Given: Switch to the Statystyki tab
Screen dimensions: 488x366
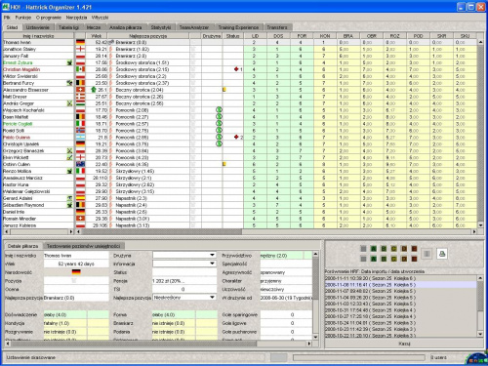Looking at the screenshot, I should [x=160, y=27].
